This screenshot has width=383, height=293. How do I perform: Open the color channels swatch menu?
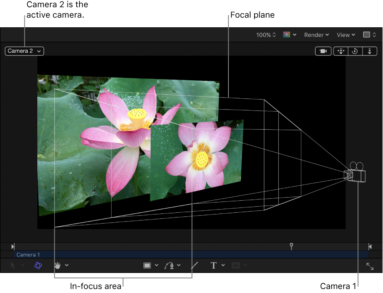click(289, 35)
